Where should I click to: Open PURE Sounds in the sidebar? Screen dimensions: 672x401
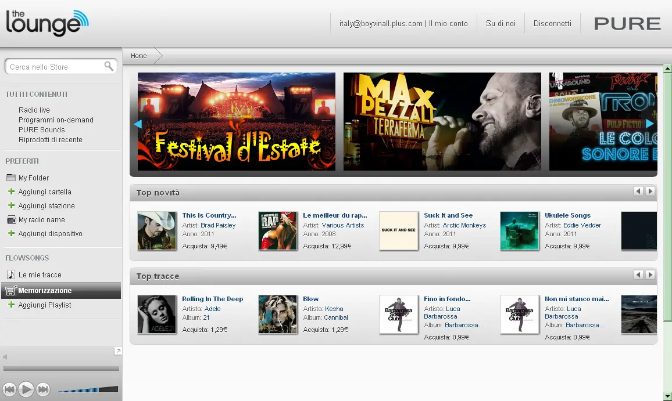[x=42, y=129]
